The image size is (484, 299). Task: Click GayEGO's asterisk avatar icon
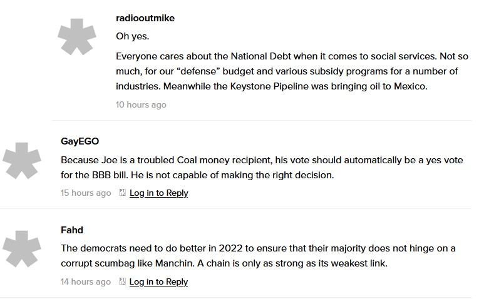pyautogui.click(x=22, y=161)
